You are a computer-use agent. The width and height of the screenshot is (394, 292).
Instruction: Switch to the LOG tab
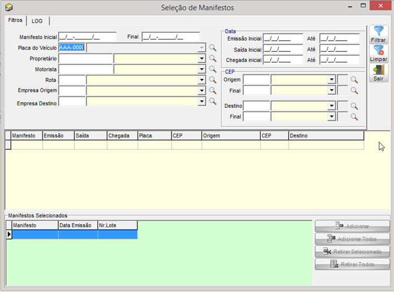[37, 21]
